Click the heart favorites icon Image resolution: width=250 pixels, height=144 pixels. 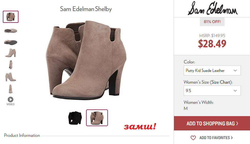(193, 138)
